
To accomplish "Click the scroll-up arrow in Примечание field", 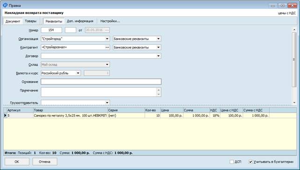I will (158, 90).
